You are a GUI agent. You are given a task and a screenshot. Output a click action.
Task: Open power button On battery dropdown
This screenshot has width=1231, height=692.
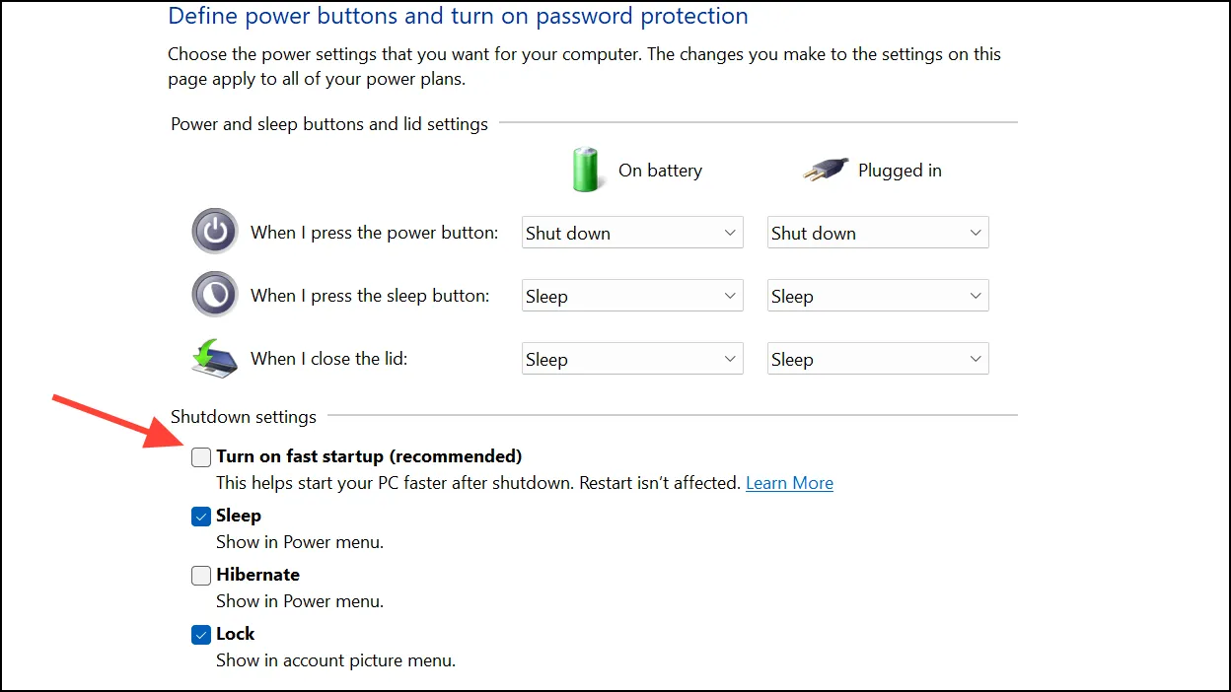(632, 233)
